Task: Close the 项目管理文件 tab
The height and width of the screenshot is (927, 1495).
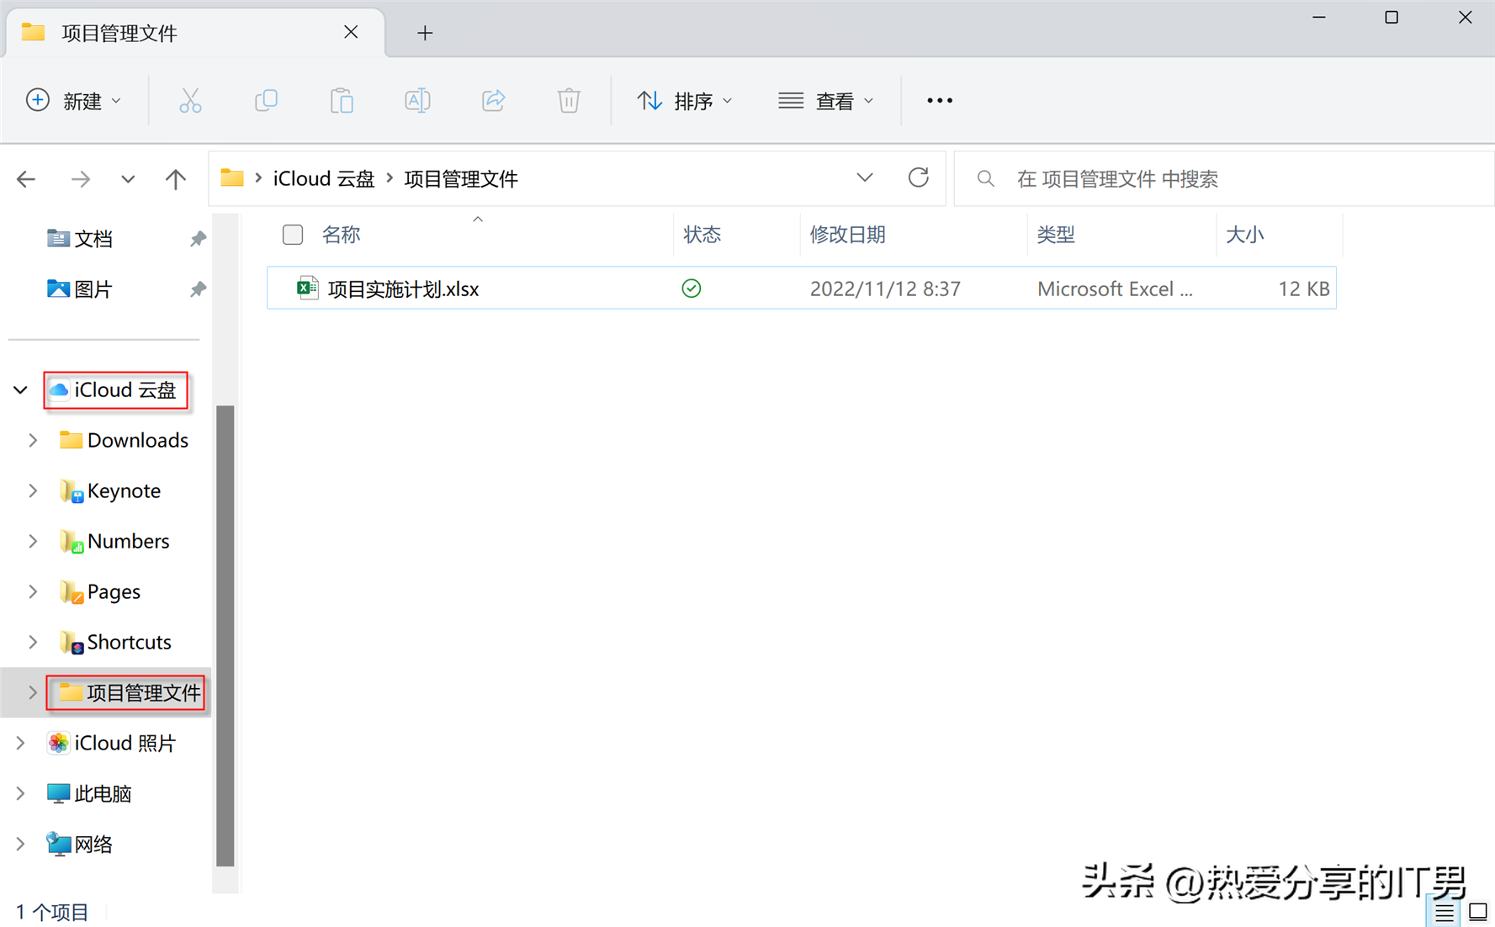Action: [351, 32]
